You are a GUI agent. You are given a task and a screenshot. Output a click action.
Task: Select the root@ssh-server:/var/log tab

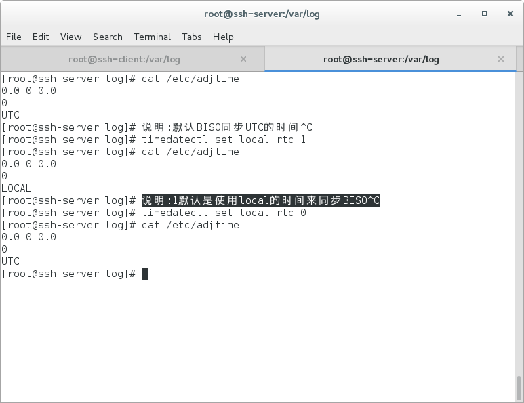click(390, 59)
